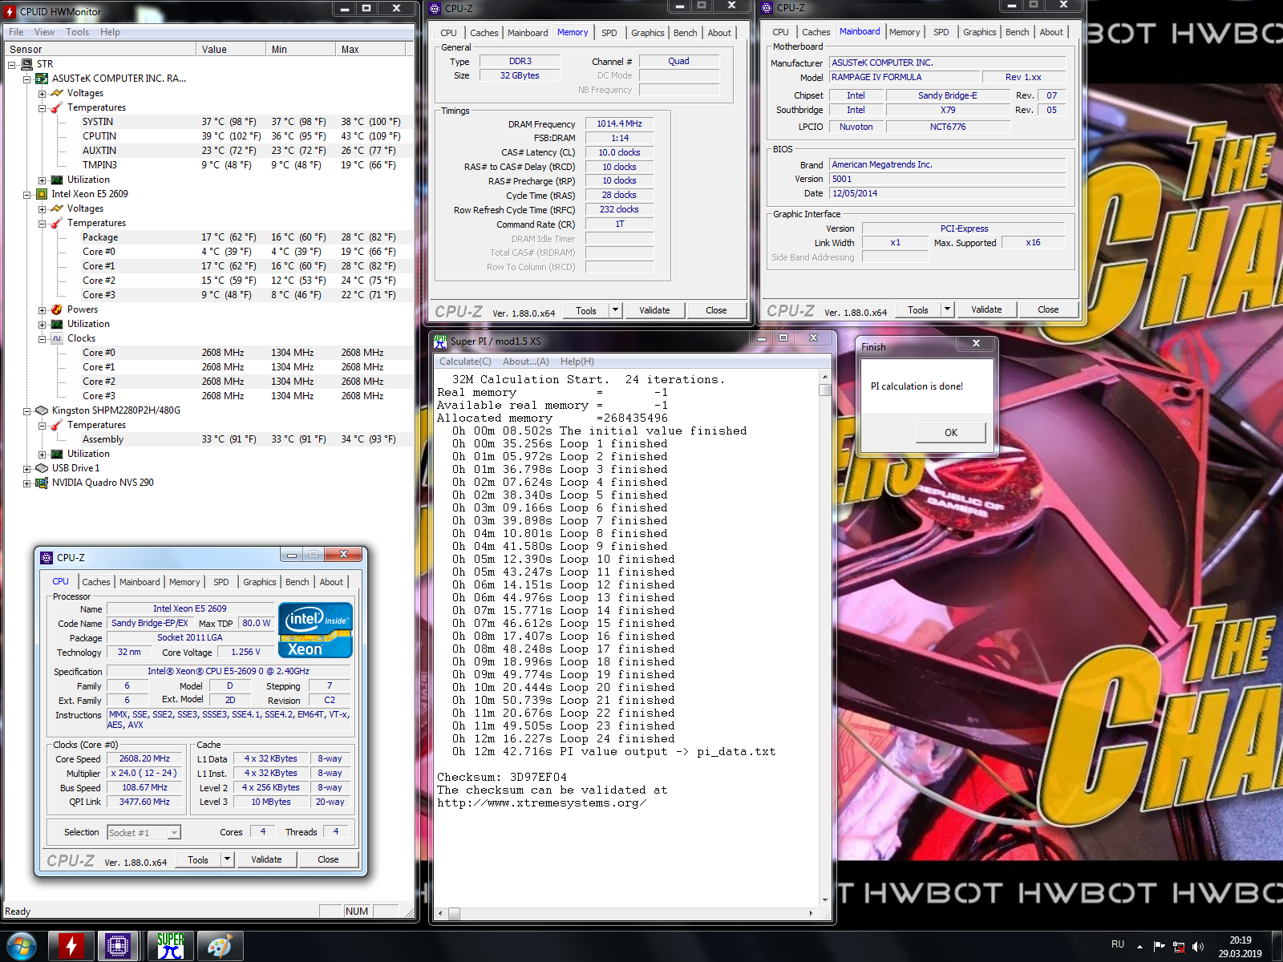Expand the NVIDIA Quadro NVS 290 node

tap(26, 483)
